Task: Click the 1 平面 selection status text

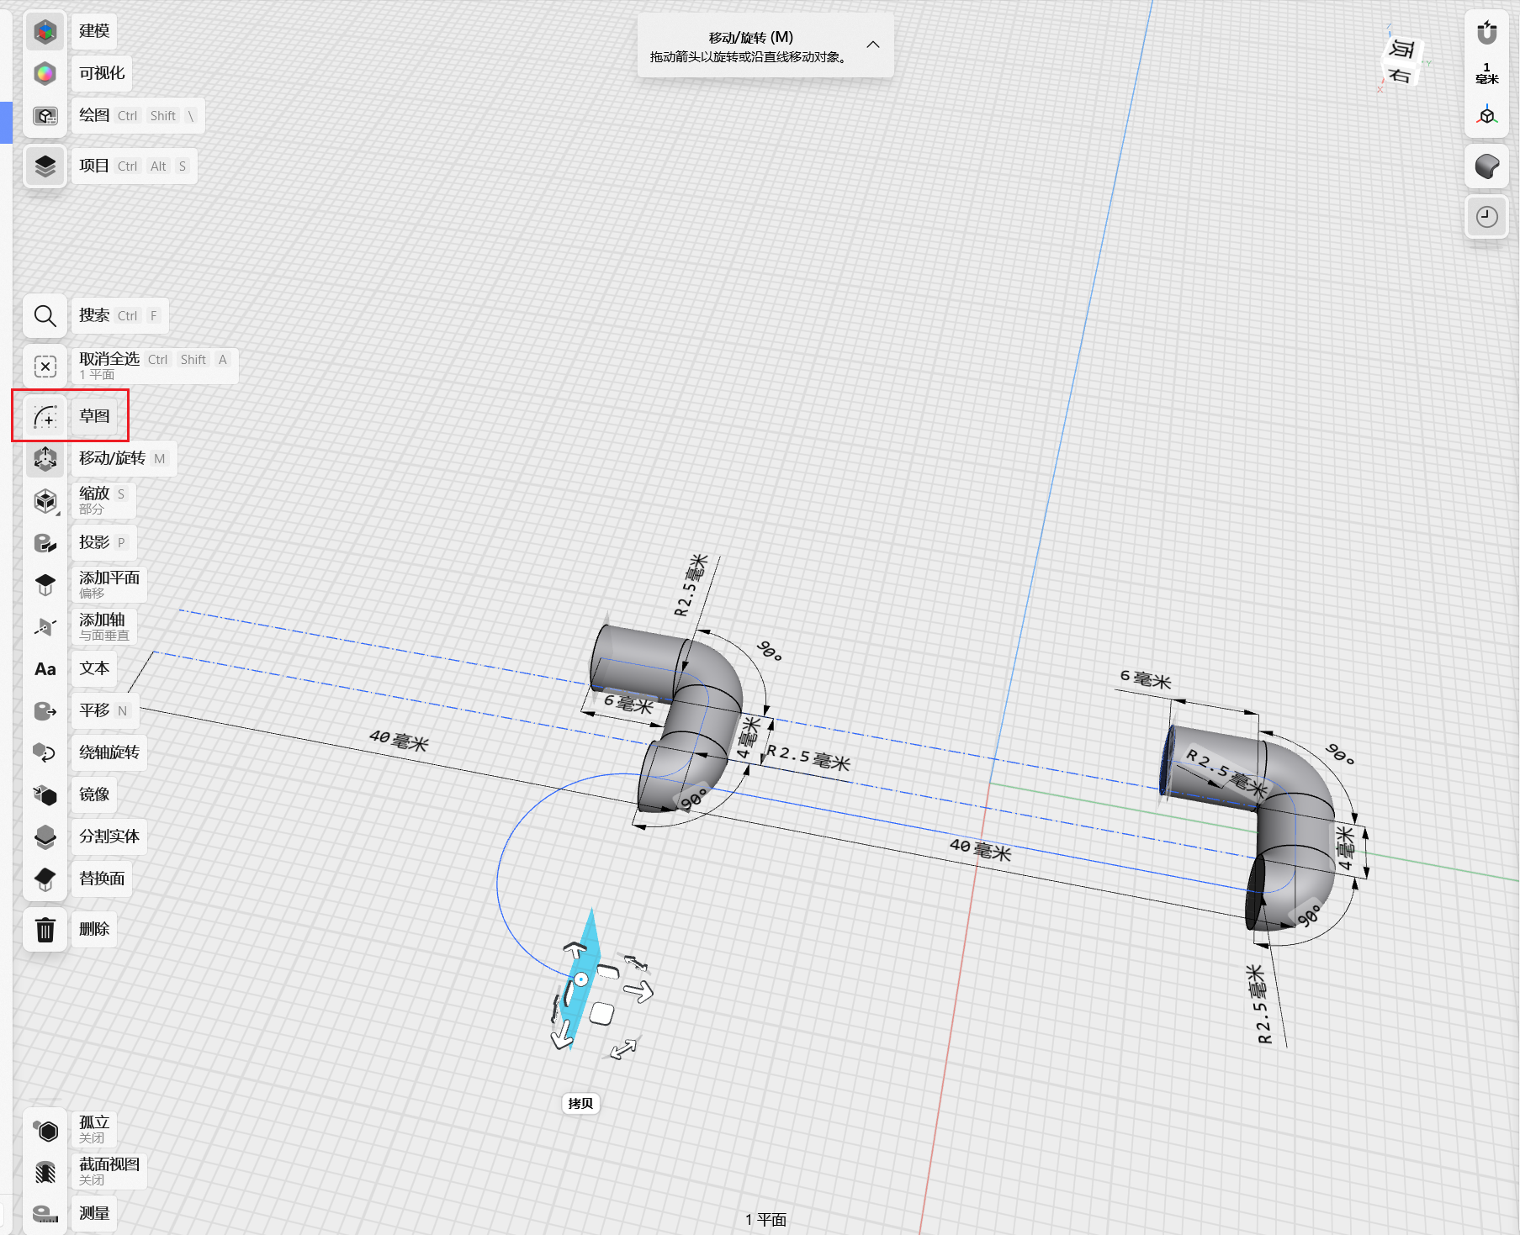Action: [x=765, y=1220]
